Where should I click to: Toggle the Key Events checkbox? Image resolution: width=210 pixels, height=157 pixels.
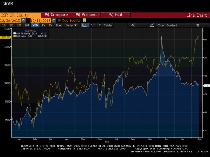(x=60, y=21)
